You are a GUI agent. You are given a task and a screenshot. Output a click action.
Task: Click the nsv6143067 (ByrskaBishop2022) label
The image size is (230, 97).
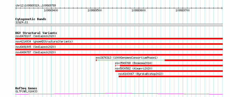pos(141,74)
